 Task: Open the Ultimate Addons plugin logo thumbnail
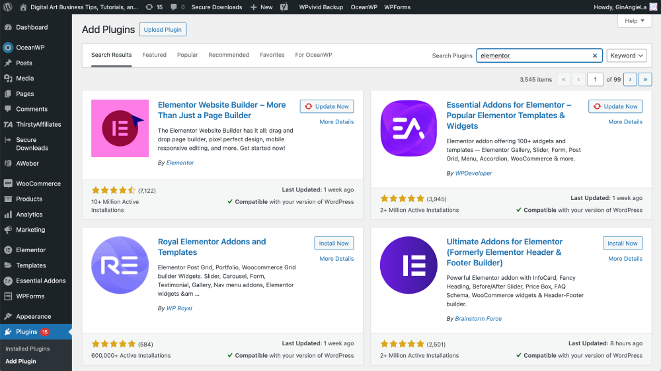409,265
